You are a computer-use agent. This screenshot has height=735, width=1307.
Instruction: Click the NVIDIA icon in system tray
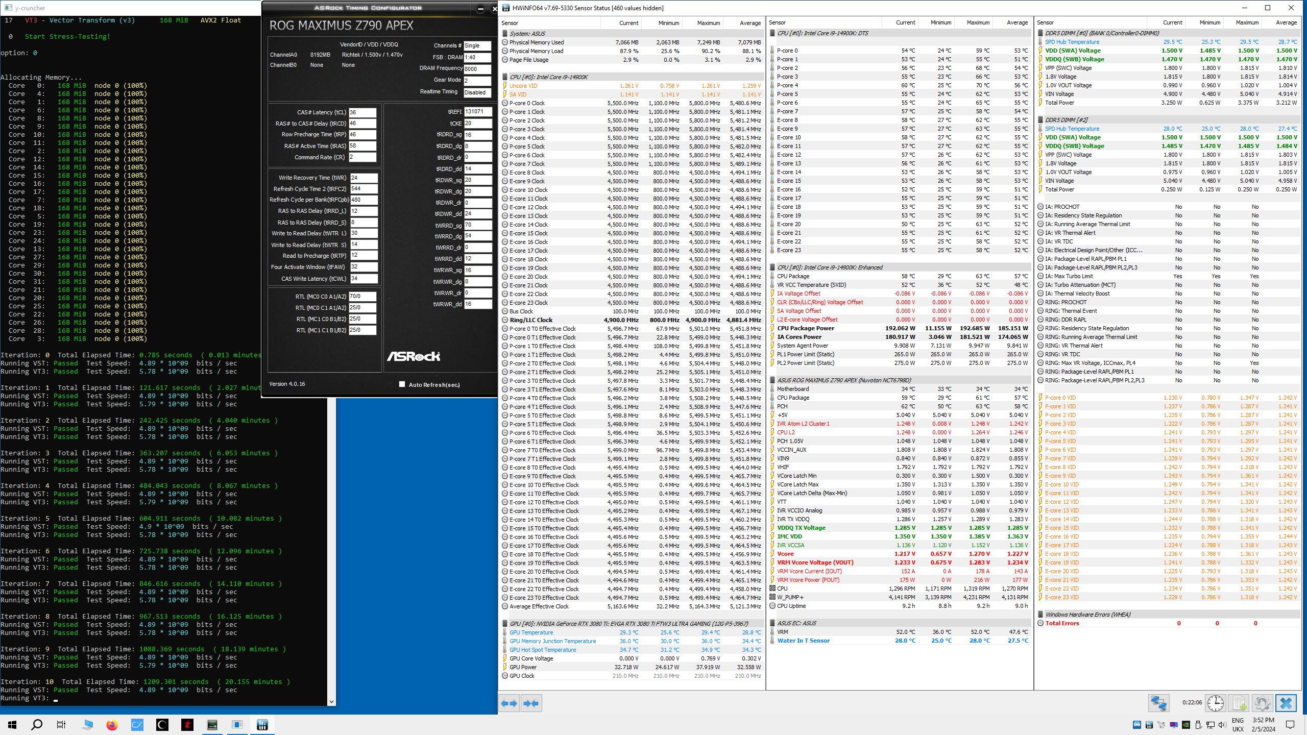(x=1186, y=725)
